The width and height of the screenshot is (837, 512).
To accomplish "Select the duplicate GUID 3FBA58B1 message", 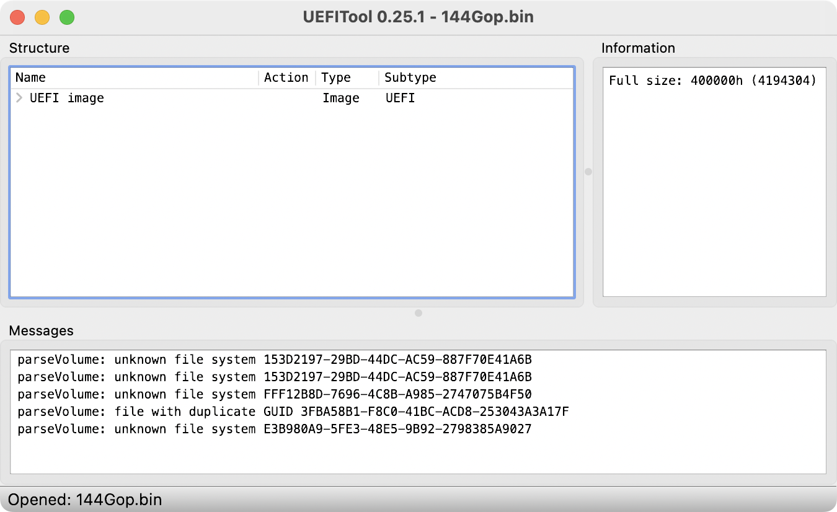I will coord(293,412).
